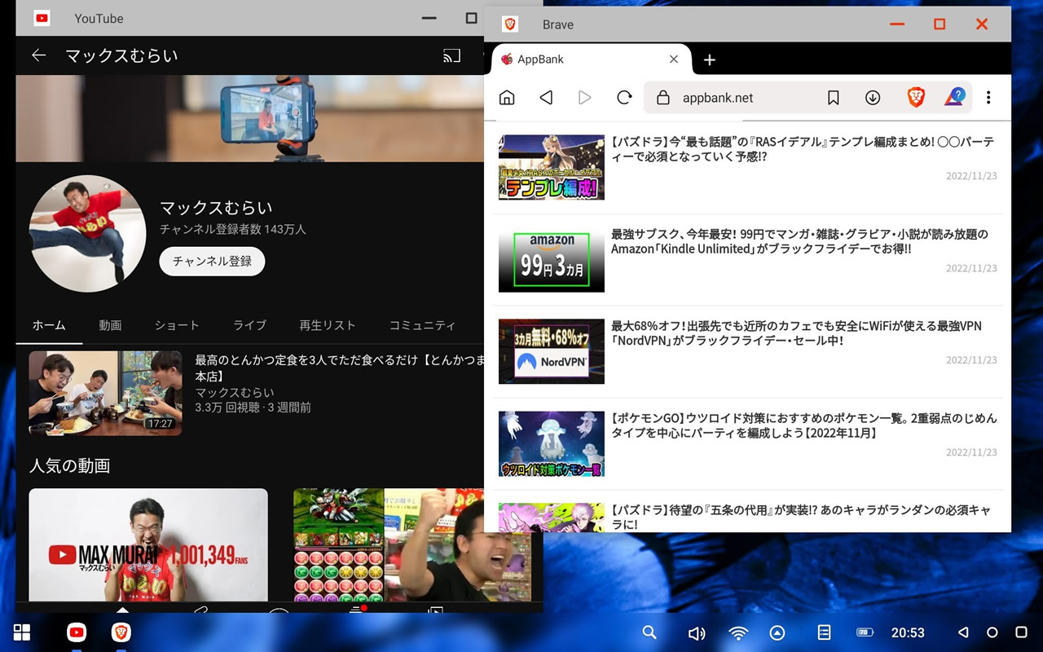Screen dimensions: 1043x652
Task: Open the taskbar app launcher grid
Action: pos(22,632)
